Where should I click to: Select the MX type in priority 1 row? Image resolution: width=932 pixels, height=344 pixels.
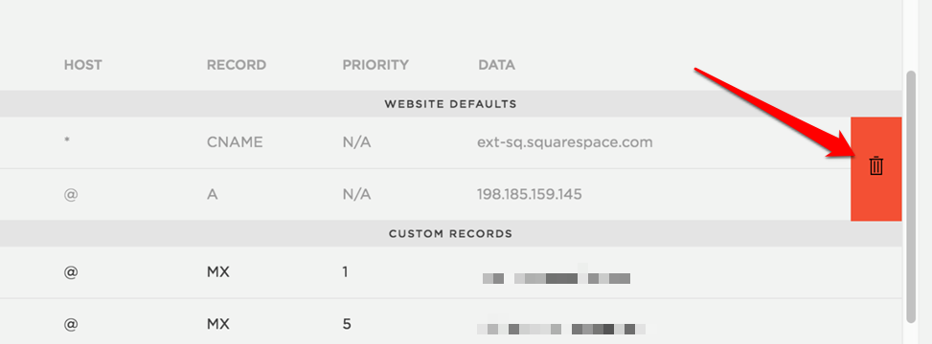[x=218, y=273]
